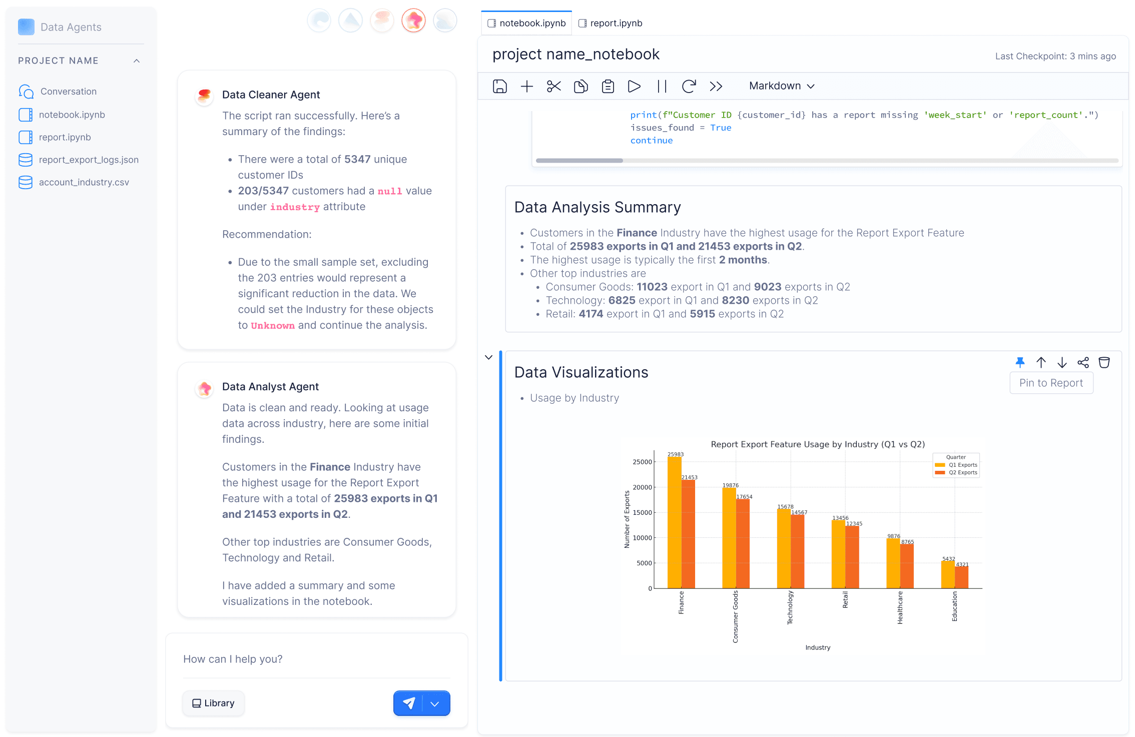Open the Markdown cell type dropdown
1135x737 pixels.
782,86
